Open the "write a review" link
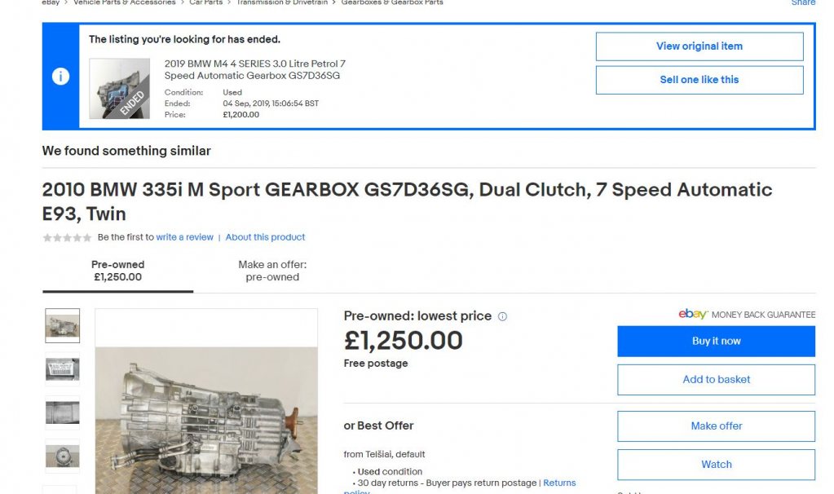834x494 pixels. tap(184, 237)
